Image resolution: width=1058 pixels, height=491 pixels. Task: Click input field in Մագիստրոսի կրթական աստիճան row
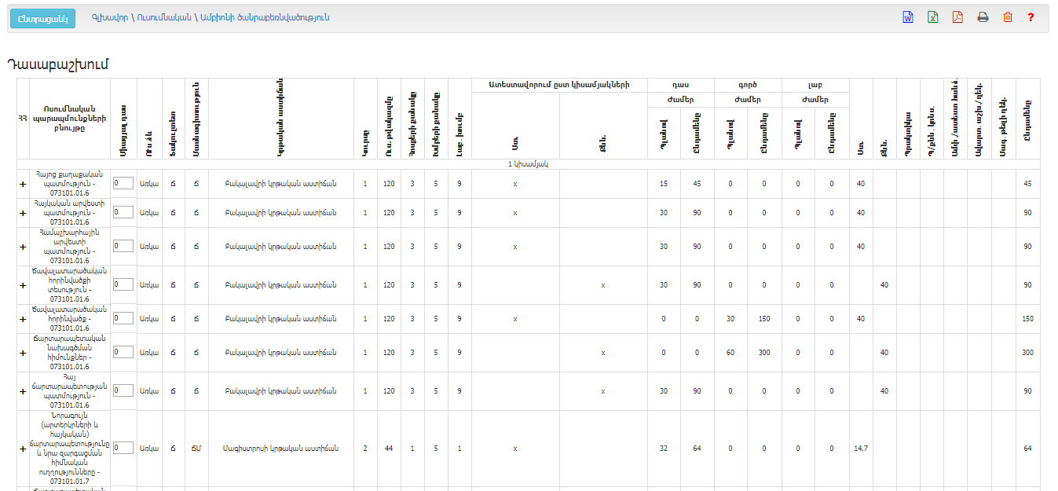(x=123, y=448)
